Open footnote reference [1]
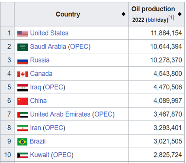186x163 pixels. tap(171, 18)
